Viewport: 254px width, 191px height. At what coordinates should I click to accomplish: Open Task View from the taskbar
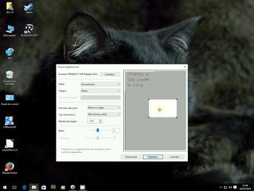(x=14, y=187)
